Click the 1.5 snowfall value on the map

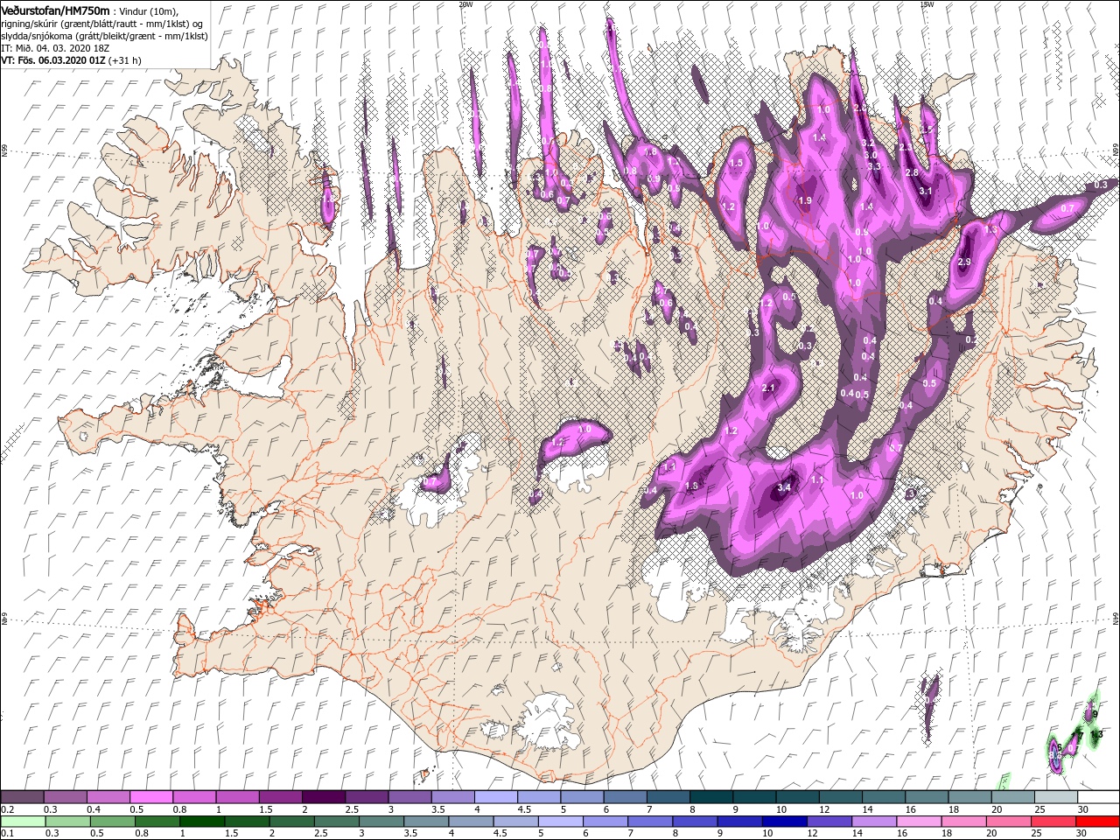[x=736, y=163]
